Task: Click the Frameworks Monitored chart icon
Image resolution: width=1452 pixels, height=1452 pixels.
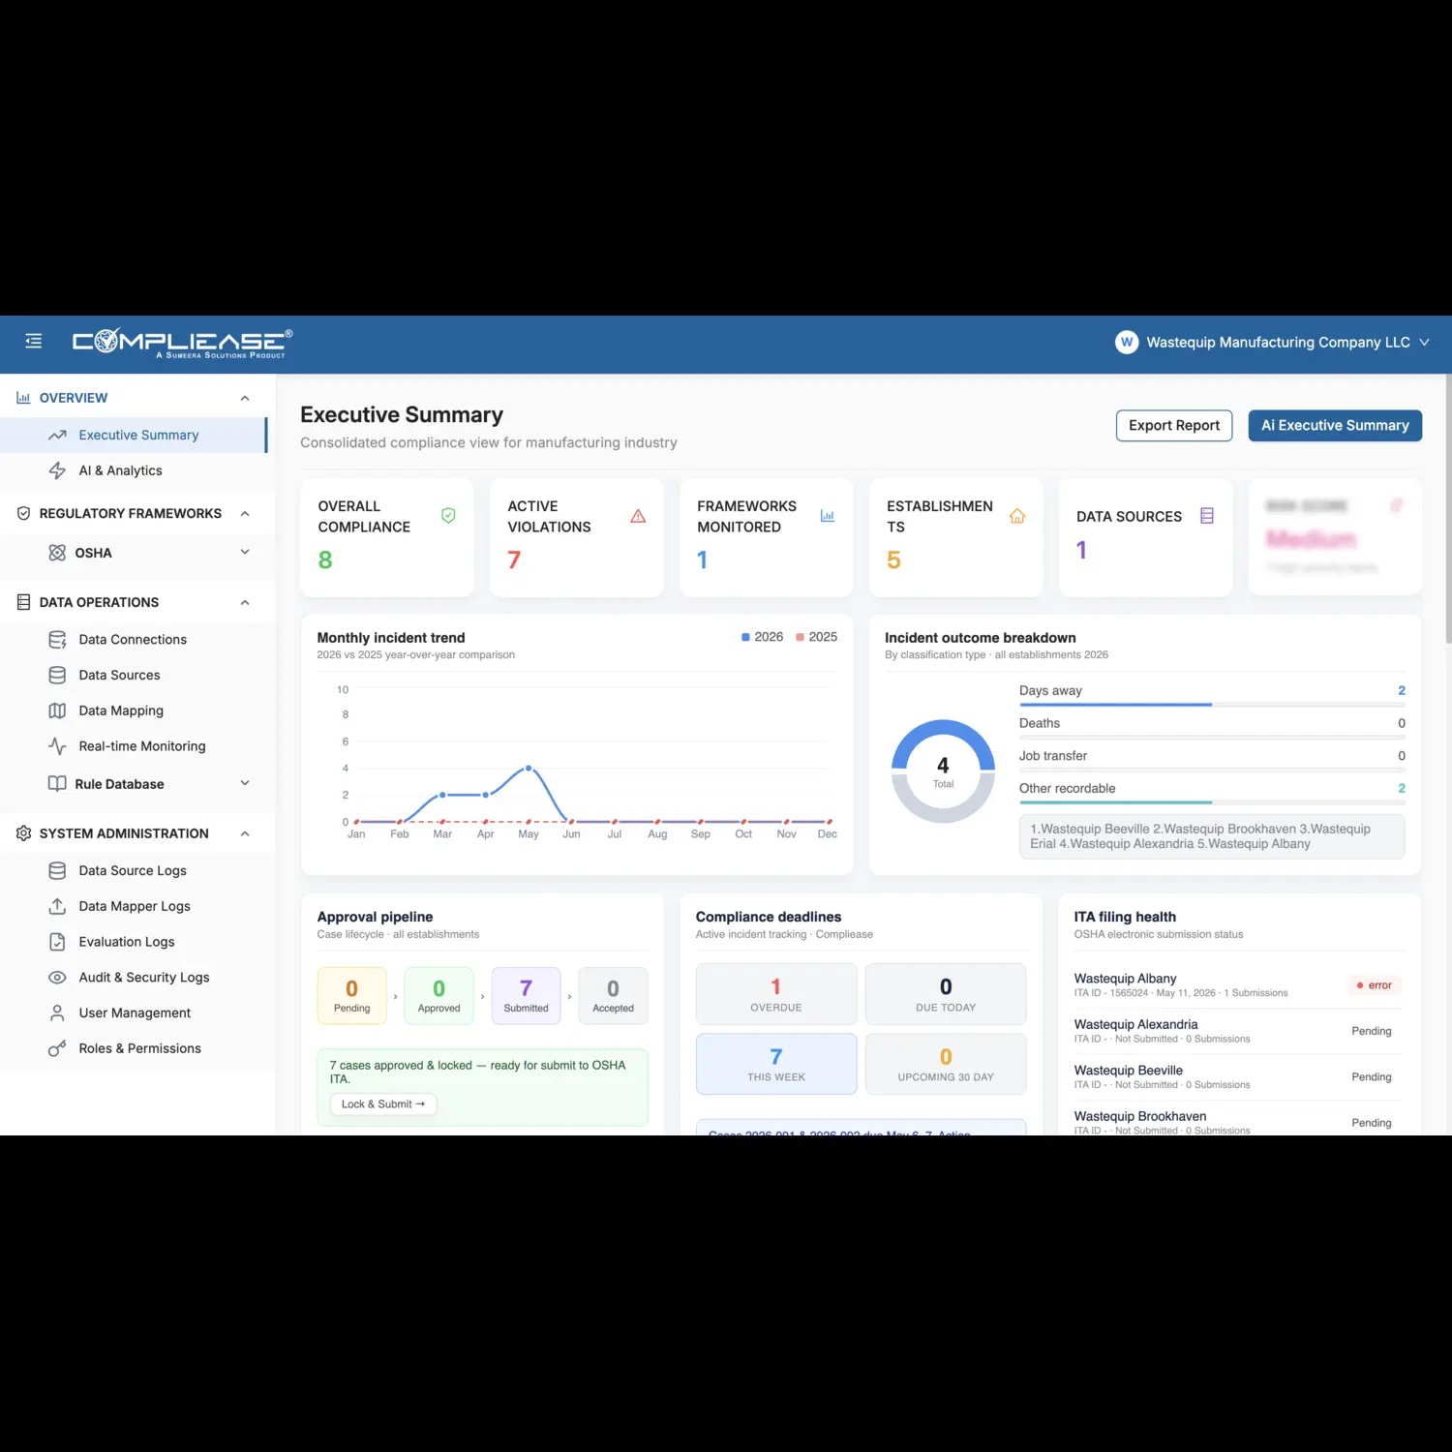Action: click(828, 516)
